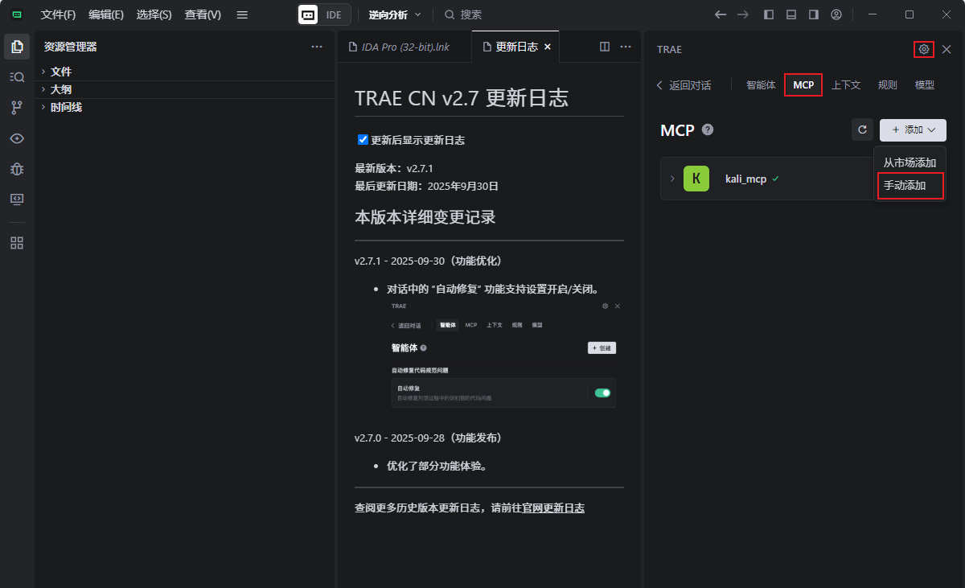Image resolution: width=965 pixels, height=588 pixels.
Task: Click the 本版本详细变更记录 heading
Action: coord(425,217)
